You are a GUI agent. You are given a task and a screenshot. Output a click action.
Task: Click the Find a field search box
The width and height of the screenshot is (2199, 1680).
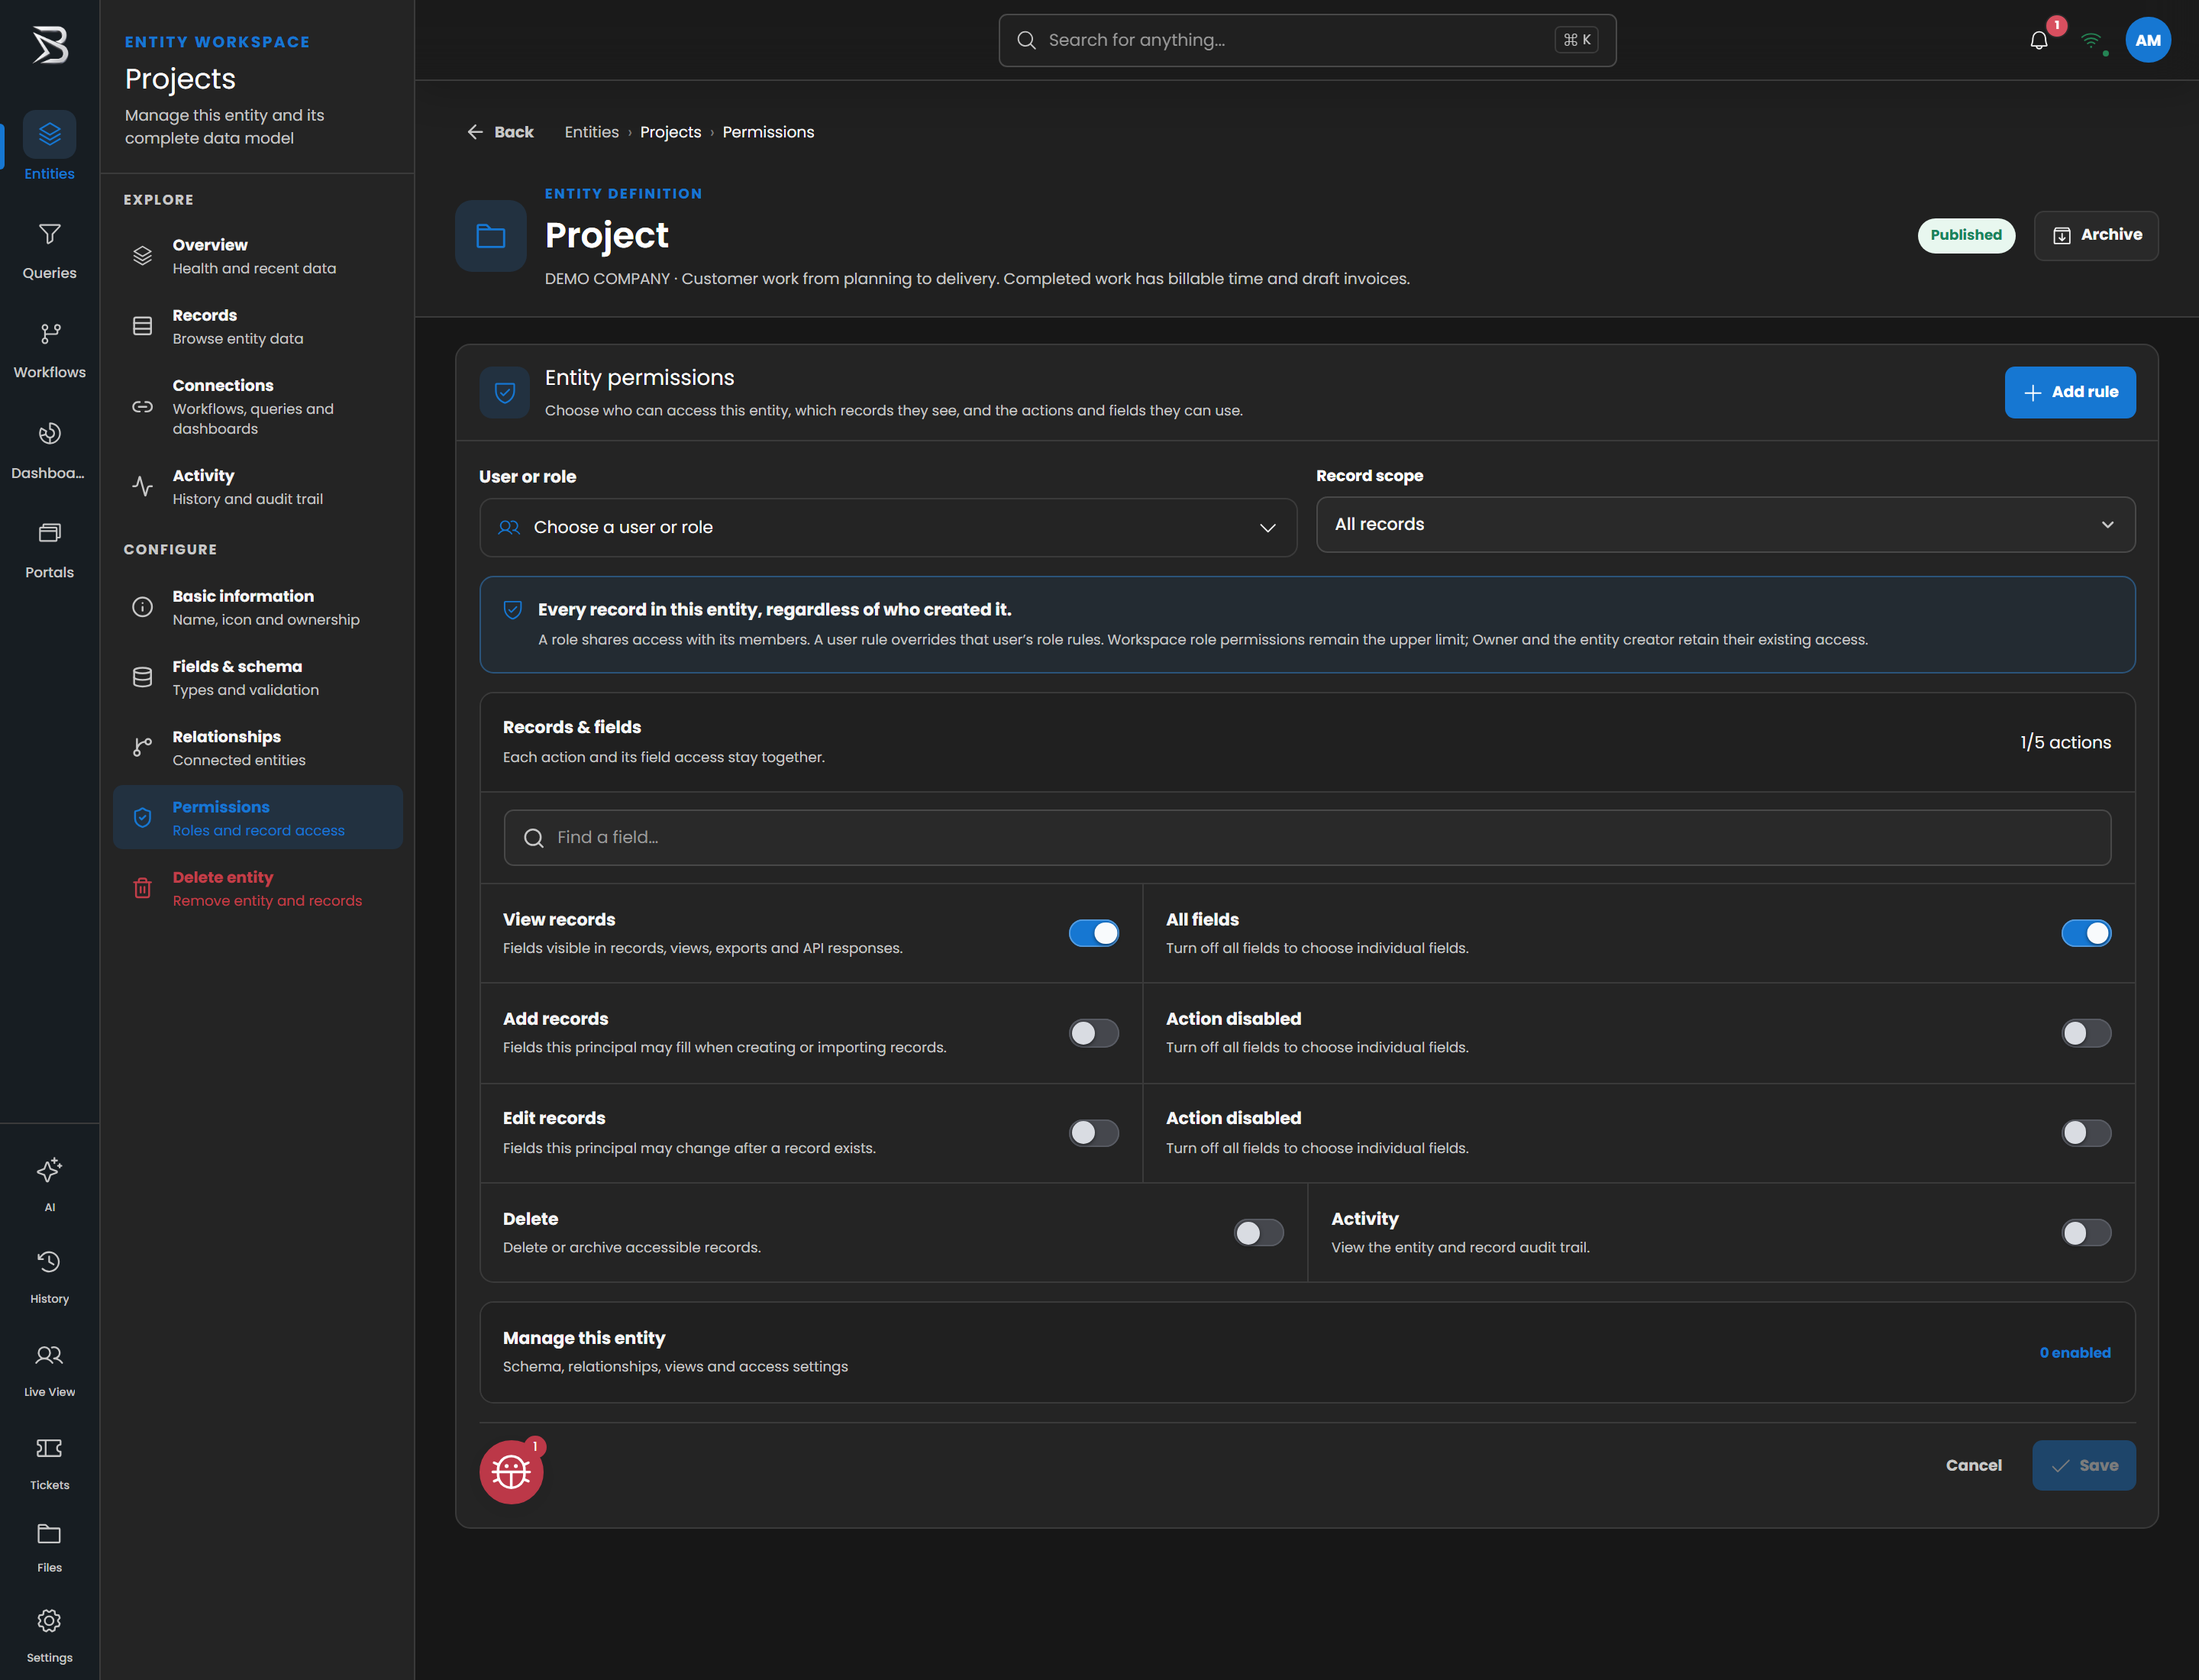(x=1307, y=837)
